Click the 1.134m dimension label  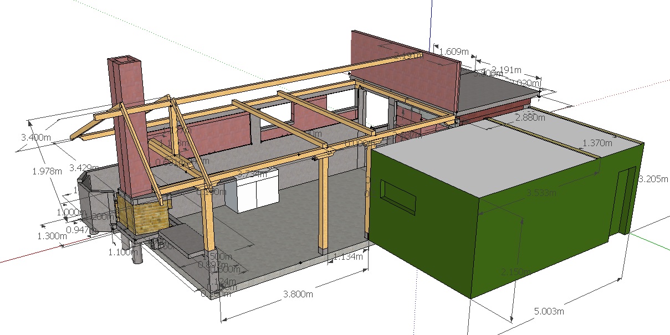[348, 256]
